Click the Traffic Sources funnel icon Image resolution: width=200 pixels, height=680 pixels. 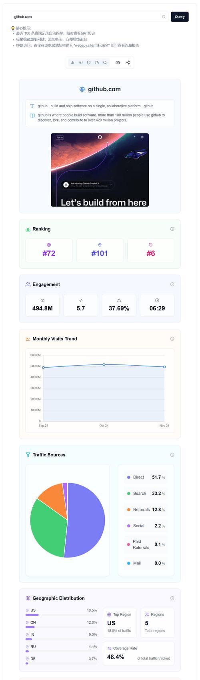coord(28,455)
